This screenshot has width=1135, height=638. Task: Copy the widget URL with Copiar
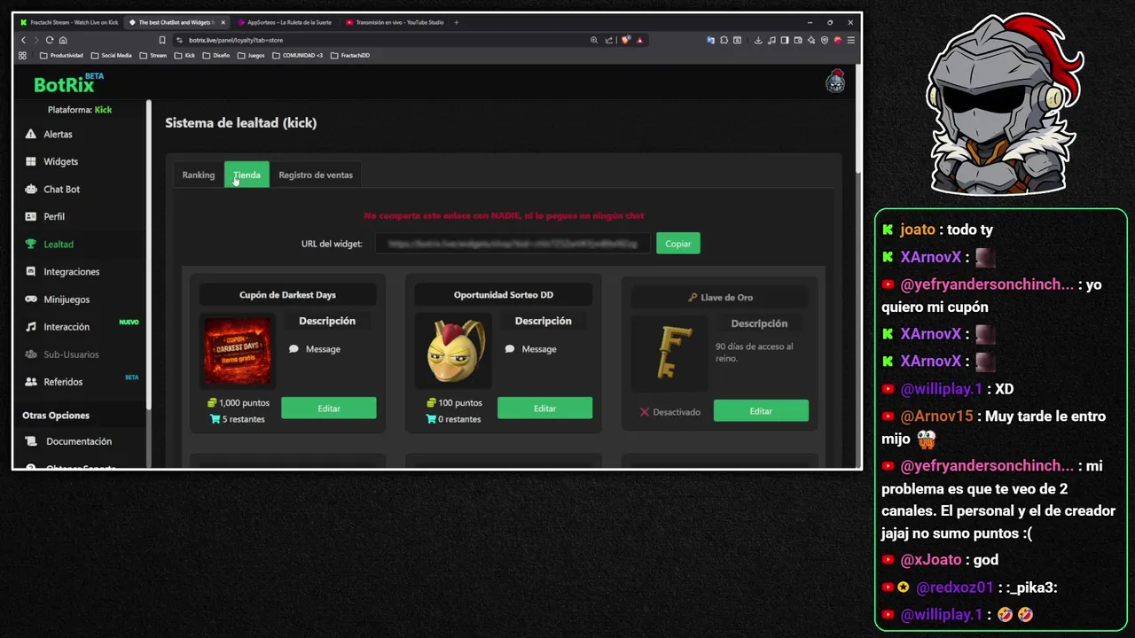[x=678, y=243]
